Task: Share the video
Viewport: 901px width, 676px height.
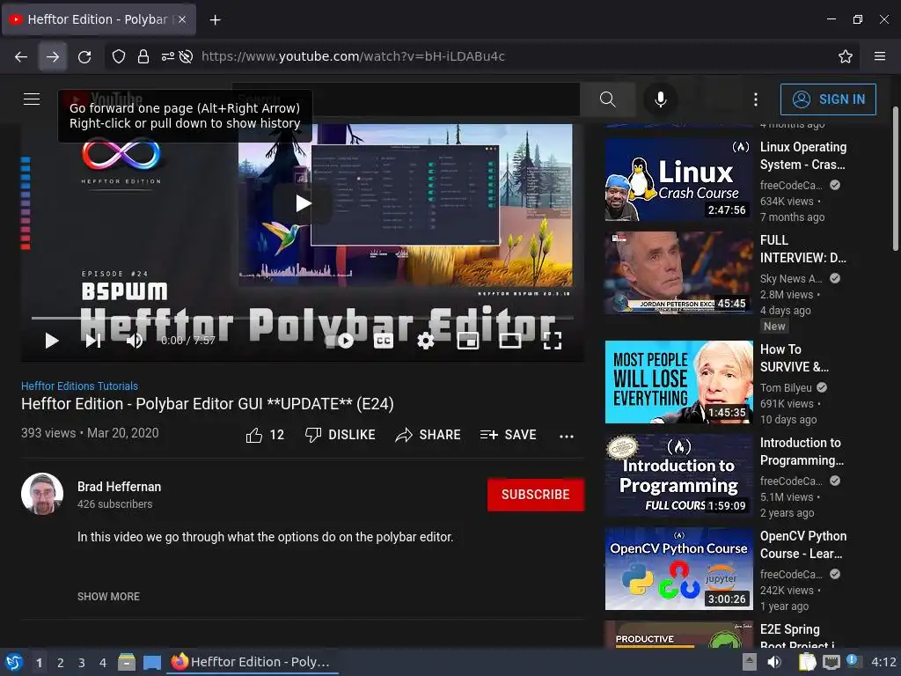Action: click(x=429, y=435)
